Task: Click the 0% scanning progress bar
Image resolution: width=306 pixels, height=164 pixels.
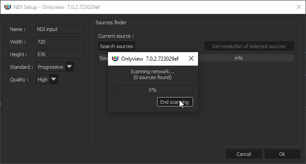Action: (x=153, y=90)
